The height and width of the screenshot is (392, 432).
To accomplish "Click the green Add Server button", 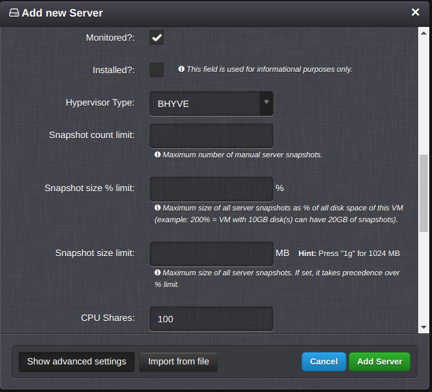I will (380, 362).
